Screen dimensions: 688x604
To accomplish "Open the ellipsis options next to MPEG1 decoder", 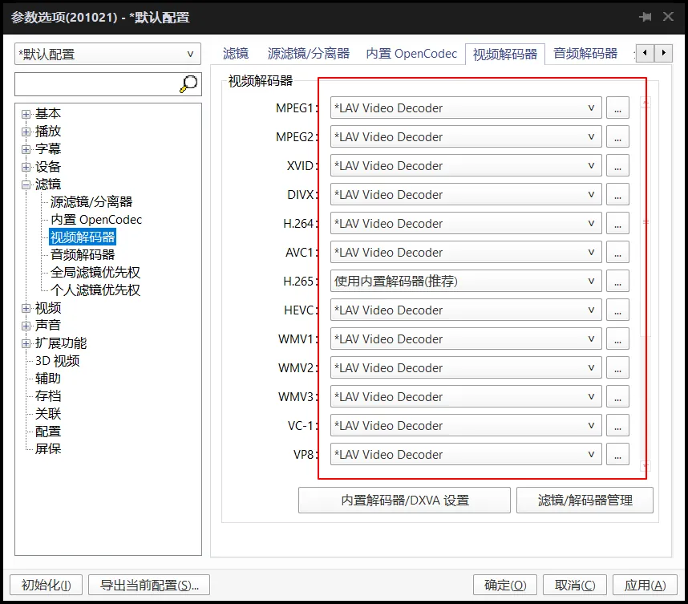I will [x=617, y=107].
